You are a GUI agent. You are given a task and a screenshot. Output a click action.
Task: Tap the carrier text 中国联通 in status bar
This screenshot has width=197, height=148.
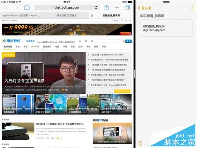pos(13,2)
